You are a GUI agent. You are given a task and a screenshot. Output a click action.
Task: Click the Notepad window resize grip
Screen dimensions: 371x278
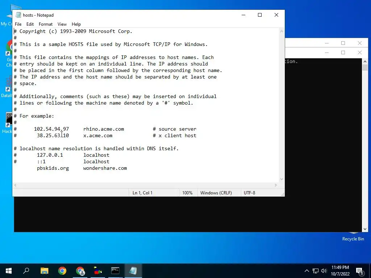[283, 194]
